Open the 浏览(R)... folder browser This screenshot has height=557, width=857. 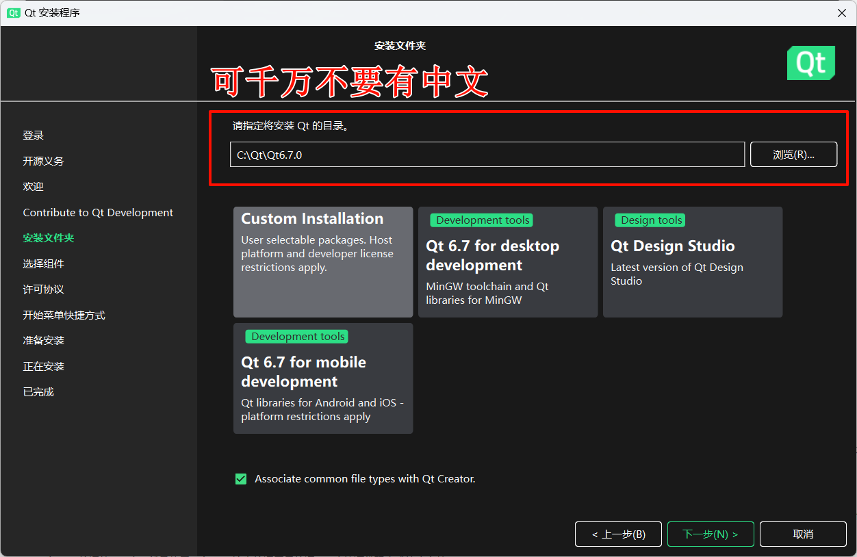(793, 155)
